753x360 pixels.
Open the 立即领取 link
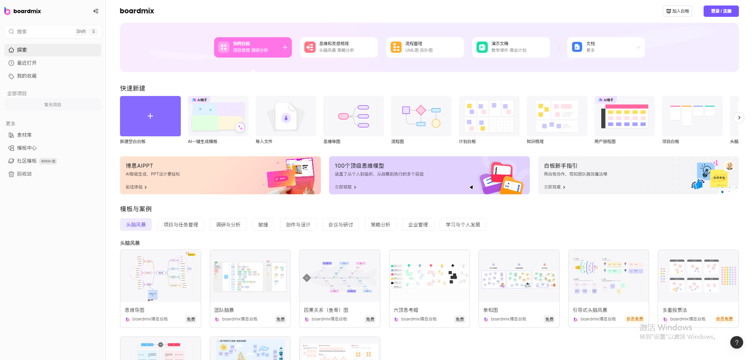pos(345,187)
